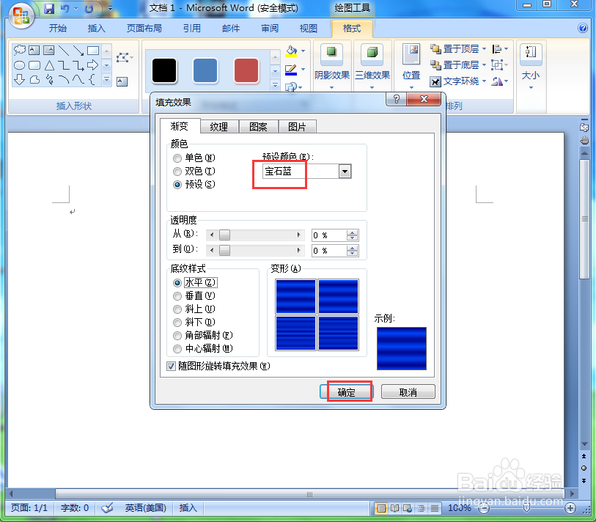The width and height of the screenshot is (596, 522).
Task: Open Word help question mark icon
Action: tap(583, 28)
